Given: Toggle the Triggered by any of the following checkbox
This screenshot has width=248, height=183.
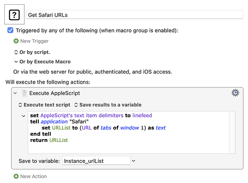Looking at the screenshot, I should click(11, 30).
